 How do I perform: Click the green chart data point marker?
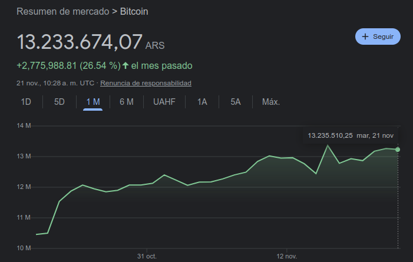click(x=398, y=150)
